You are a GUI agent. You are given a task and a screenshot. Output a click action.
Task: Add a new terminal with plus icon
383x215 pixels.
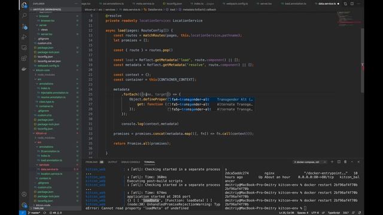point(332,162)
